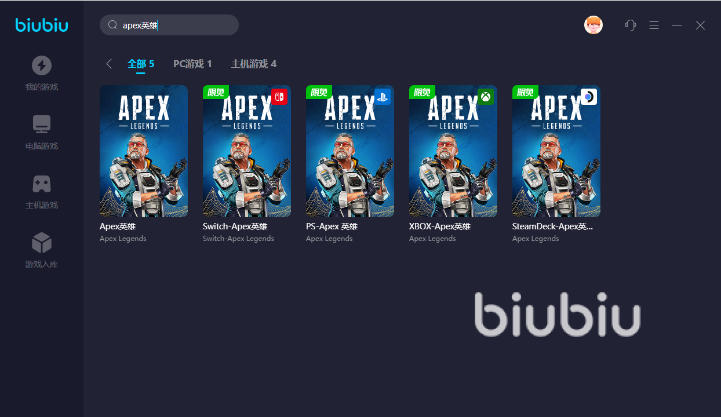Open the PC games monitor icon
Screen dimensions: 721x417
[42, 124]
